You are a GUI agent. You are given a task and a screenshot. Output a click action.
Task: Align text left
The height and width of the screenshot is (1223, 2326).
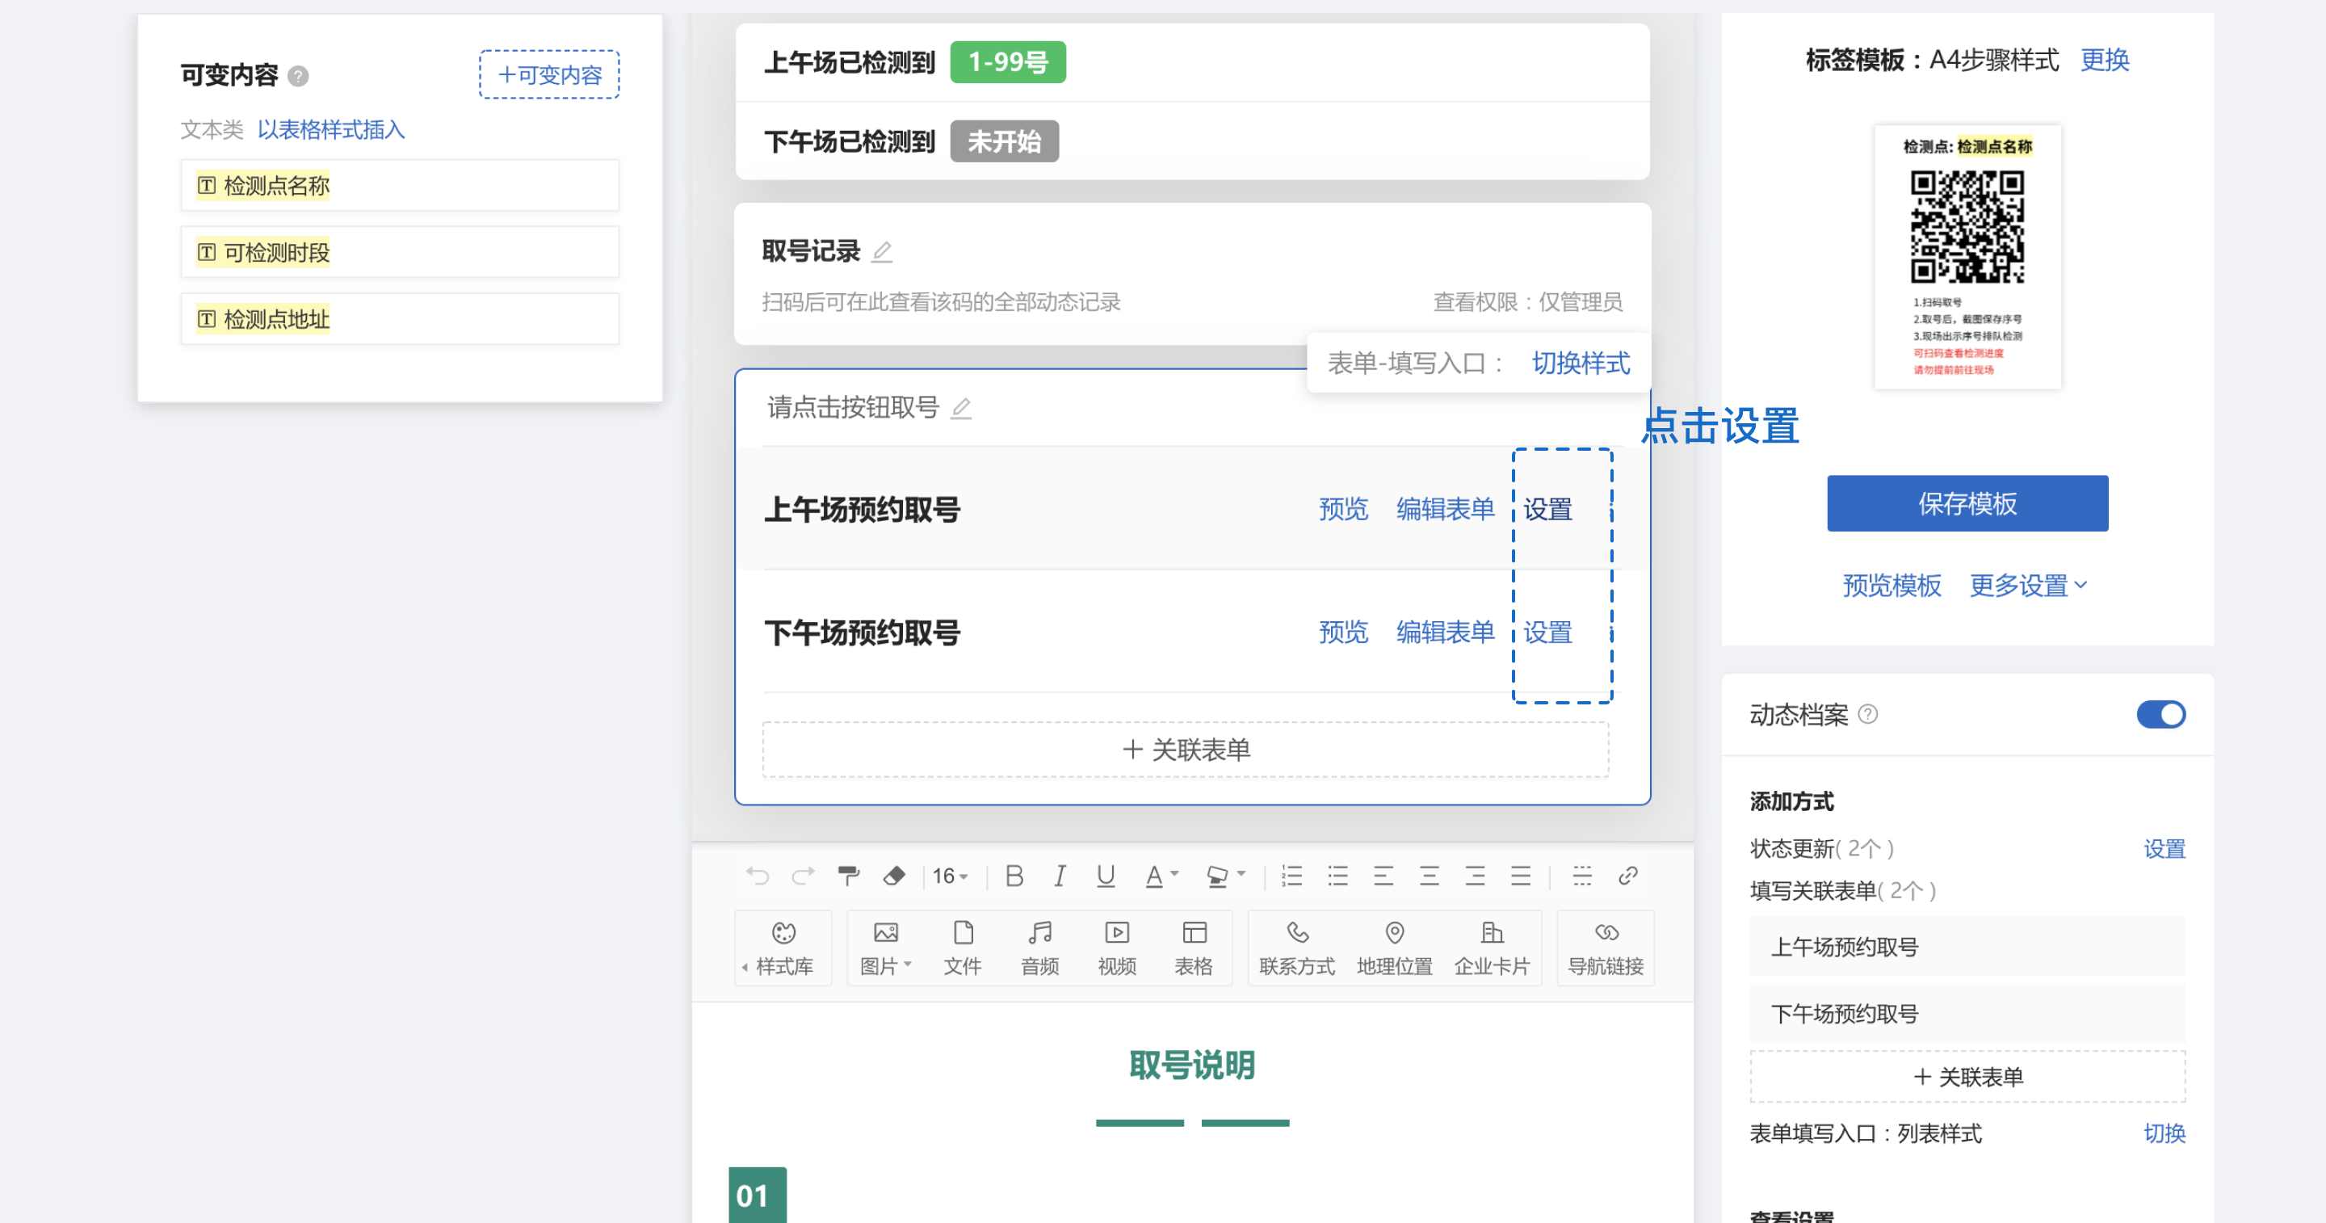(1383, 876)
